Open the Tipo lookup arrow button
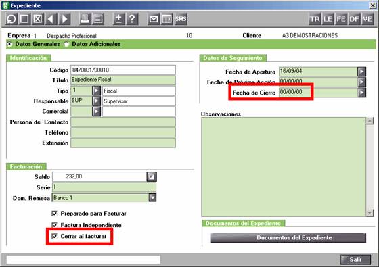Screen dimensions: 379x267 coord(96,91)
